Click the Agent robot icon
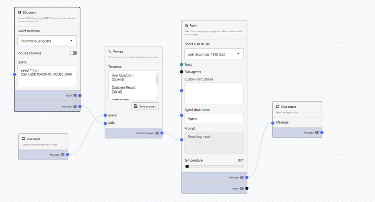 coord(187,25)
